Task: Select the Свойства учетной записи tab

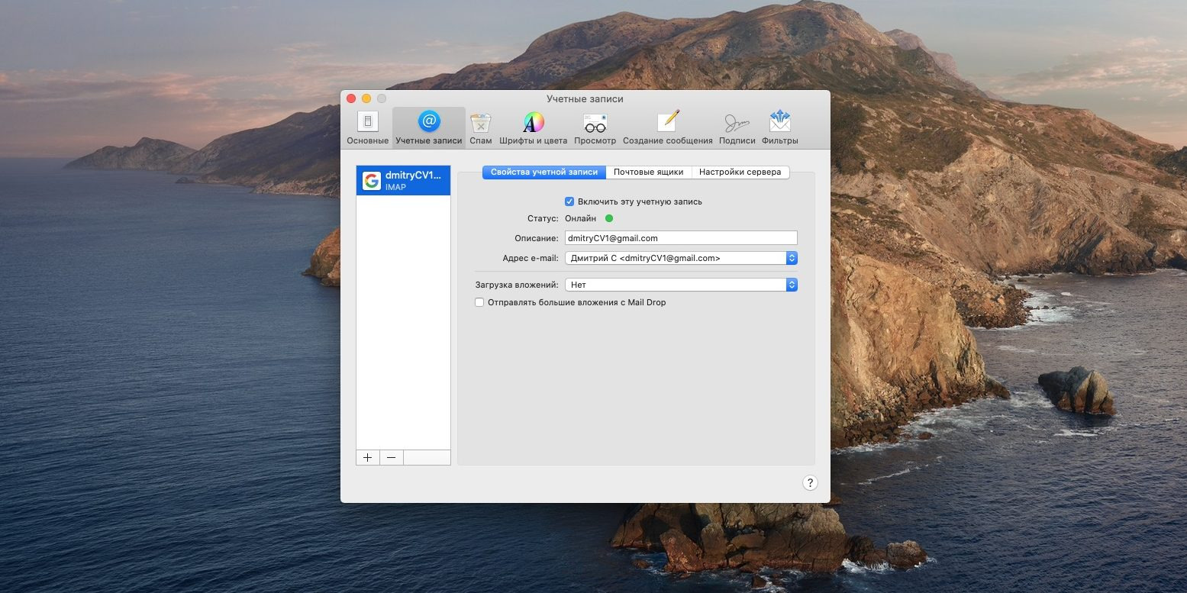Action: pos(544,172)
